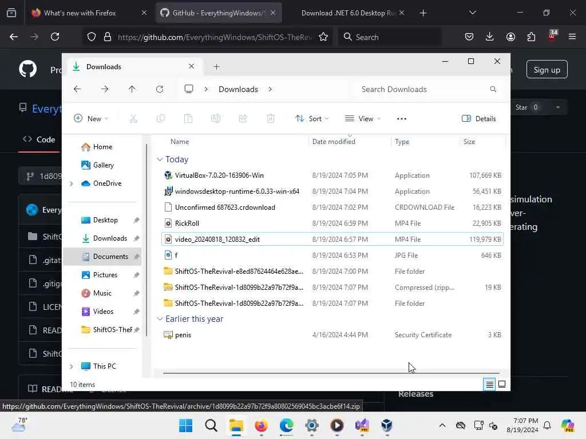Click navigation pane vertical scrollbar

pyautogui.click(x=146, y=239)
